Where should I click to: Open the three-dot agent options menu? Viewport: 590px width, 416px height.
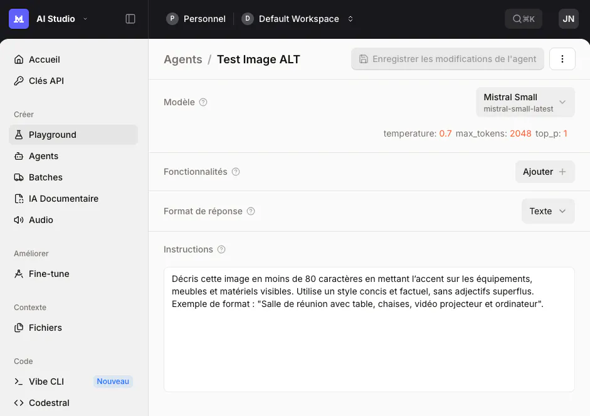point(562,58)
